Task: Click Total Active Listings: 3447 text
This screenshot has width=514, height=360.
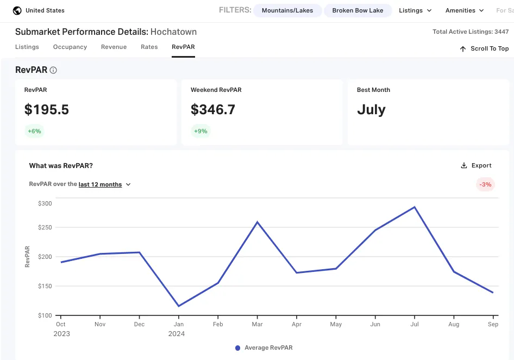Action: click(471, 32)
